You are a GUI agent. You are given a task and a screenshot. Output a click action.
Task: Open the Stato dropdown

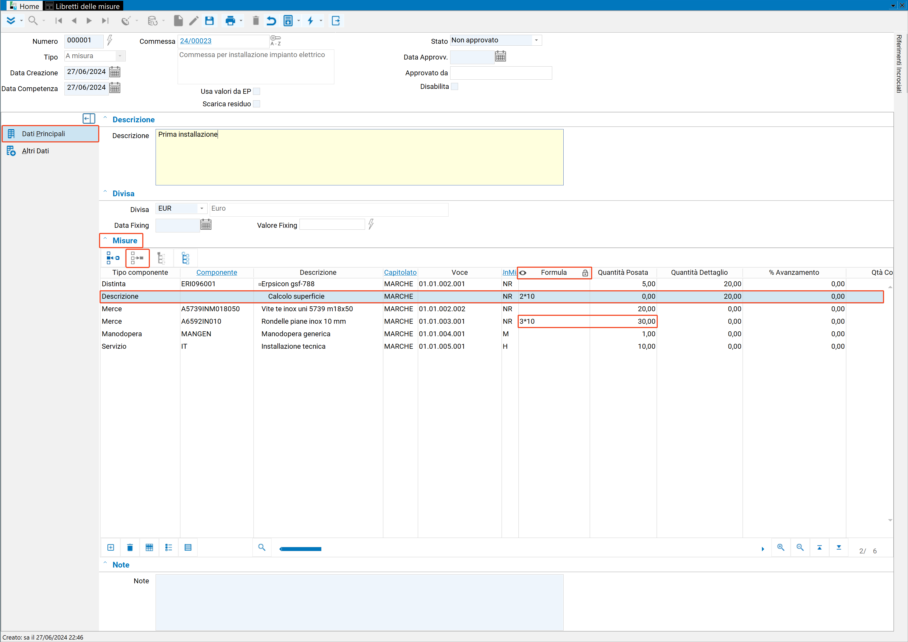(x=536, y=40)
